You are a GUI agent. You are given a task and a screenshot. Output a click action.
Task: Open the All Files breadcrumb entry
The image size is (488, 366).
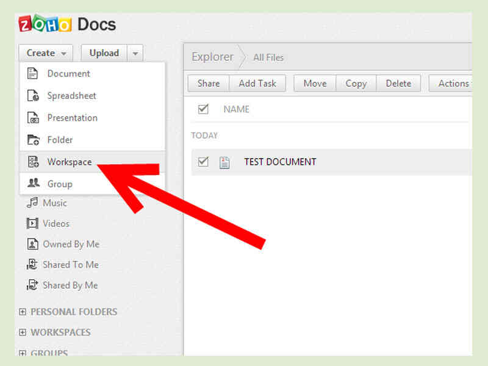268,57
